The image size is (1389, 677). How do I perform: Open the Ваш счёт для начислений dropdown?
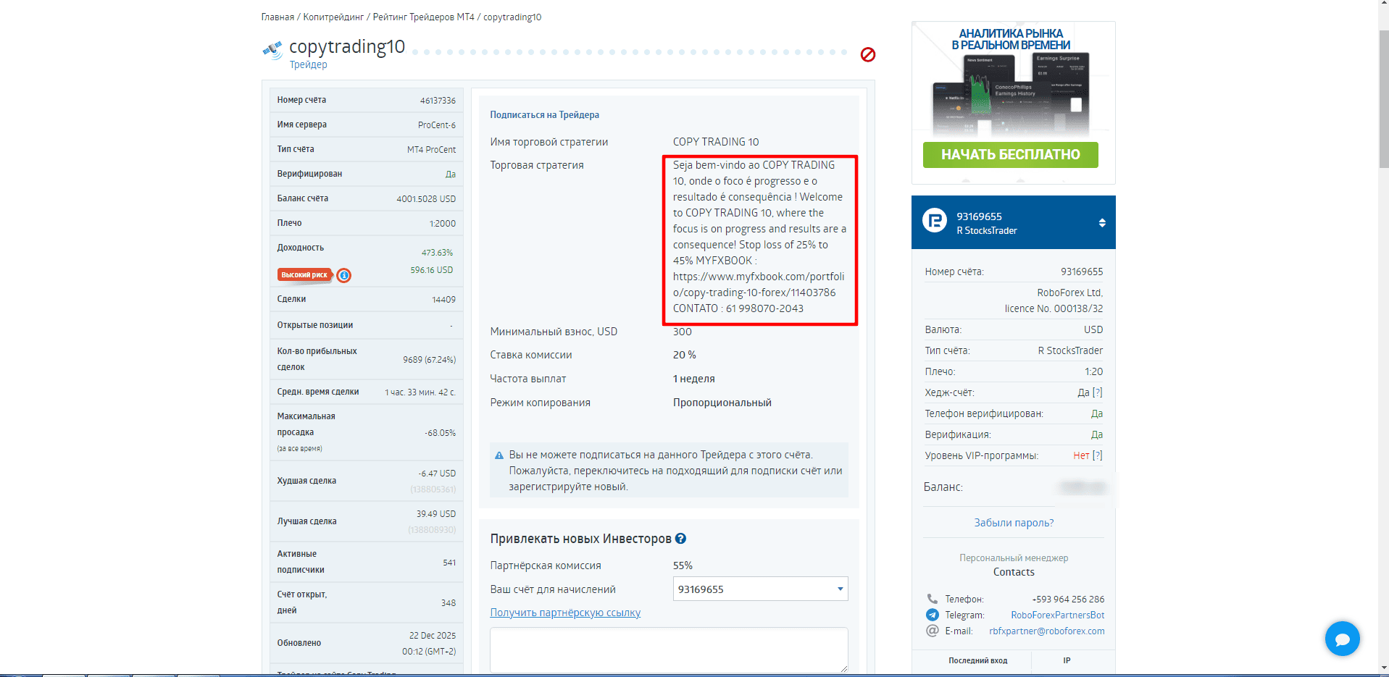click(760, 589)
